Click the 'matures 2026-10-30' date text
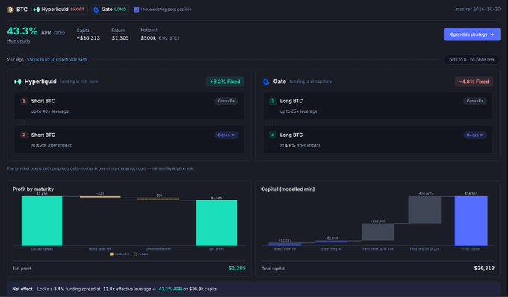Viewport: 508px width, 297px height. 478,10
